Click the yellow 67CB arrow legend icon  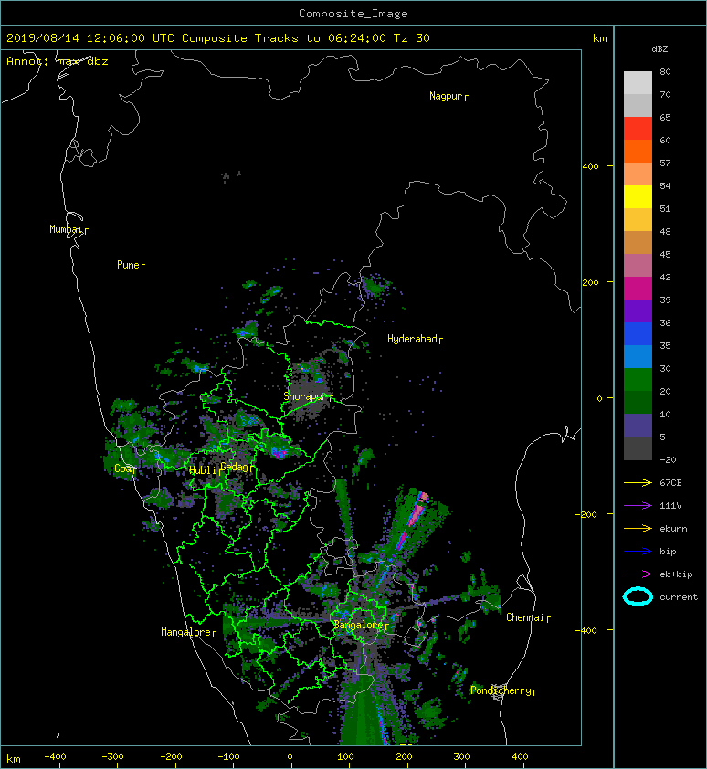click(x=638, y=483)
